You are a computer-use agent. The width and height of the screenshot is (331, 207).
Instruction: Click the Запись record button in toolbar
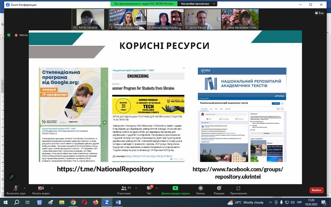[200, 190]
